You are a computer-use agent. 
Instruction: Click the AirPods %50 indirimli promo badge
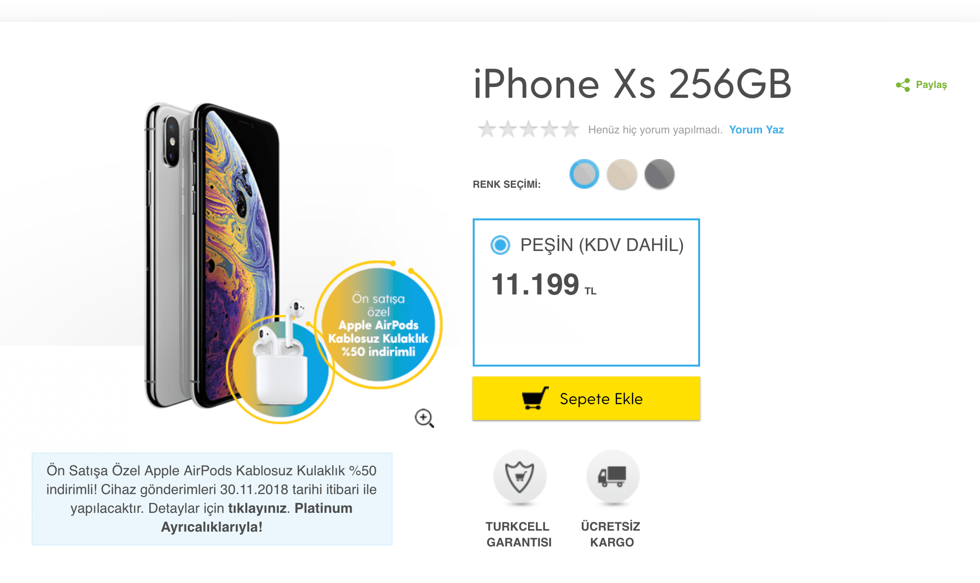(x=379, y=325)
